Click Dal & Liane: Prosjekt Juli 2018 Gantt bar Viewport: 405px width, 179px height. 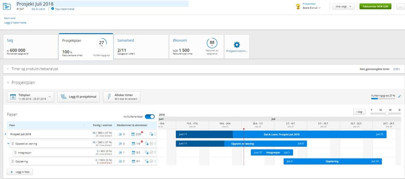point(281,134)
